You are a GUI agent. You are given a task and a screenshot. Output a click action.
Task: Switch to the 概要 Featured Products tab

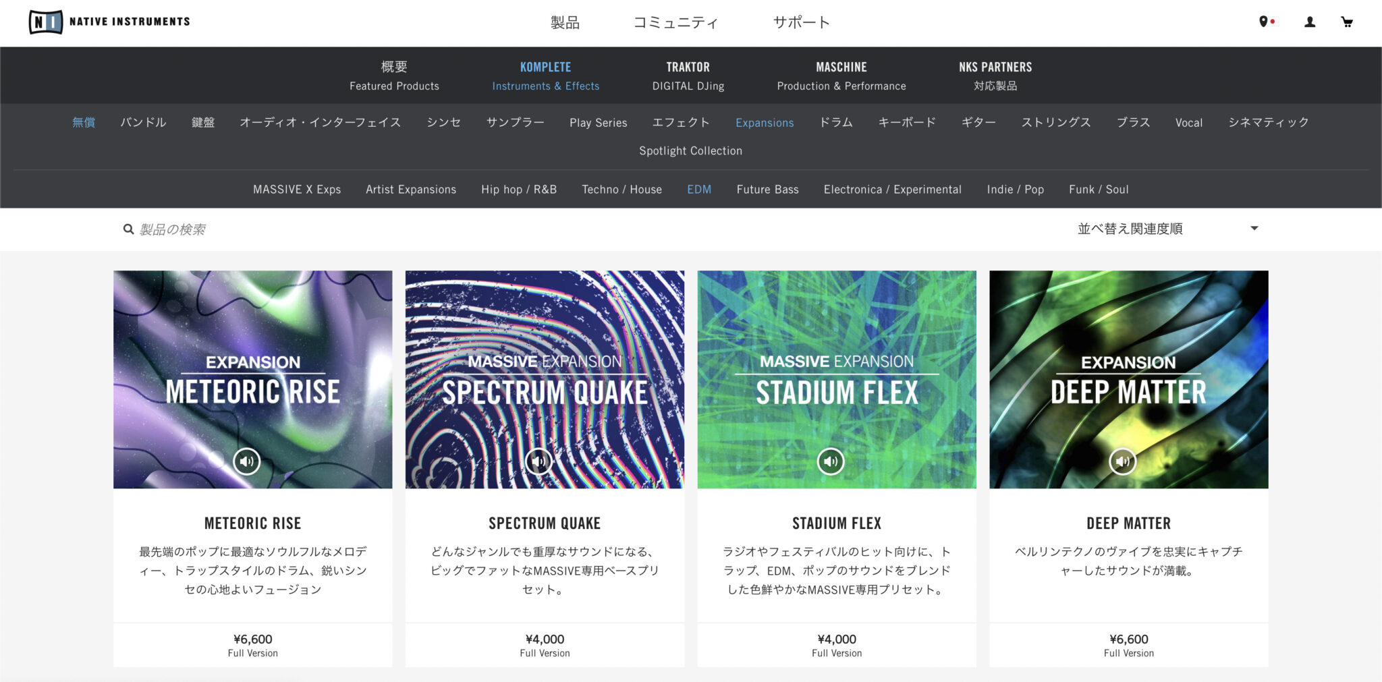[x=394, y=76]
